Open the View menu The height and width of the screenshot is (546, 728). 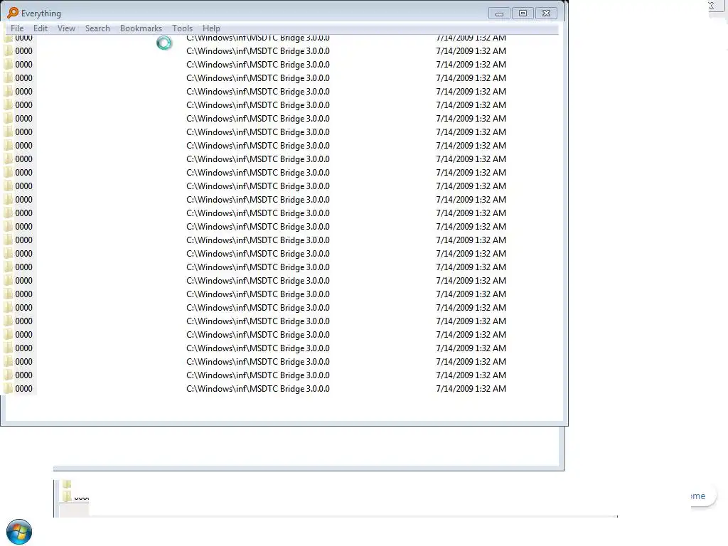(66, 28)
